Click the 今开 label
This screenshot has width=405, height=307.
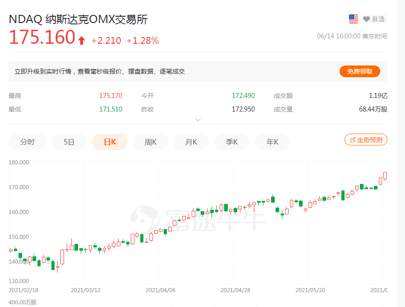[147, 96]
